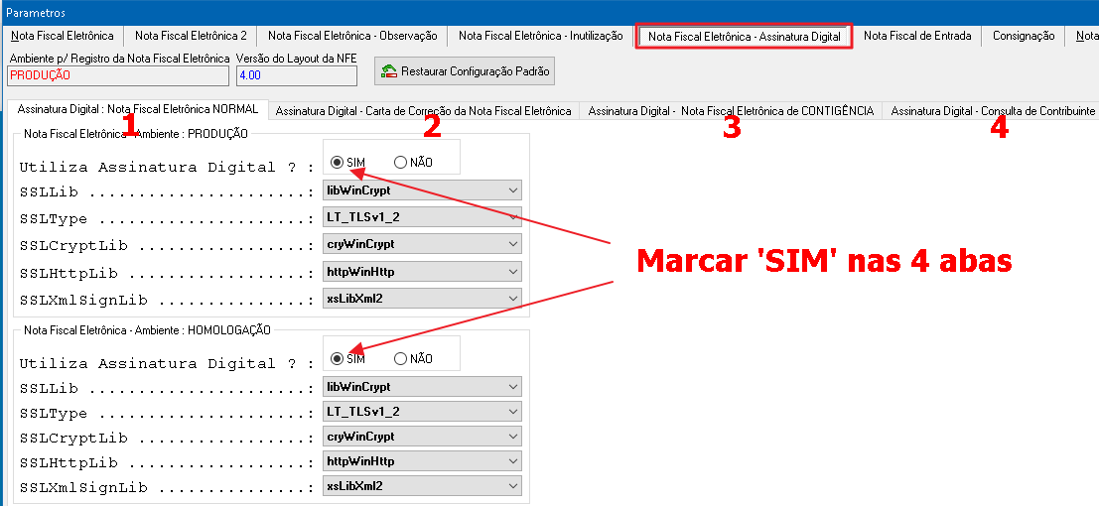Open SSLHttpLib dropdown in PRODUÇÃO group
This screenshot has height=506, width=1099.
(x=422, y=271)
